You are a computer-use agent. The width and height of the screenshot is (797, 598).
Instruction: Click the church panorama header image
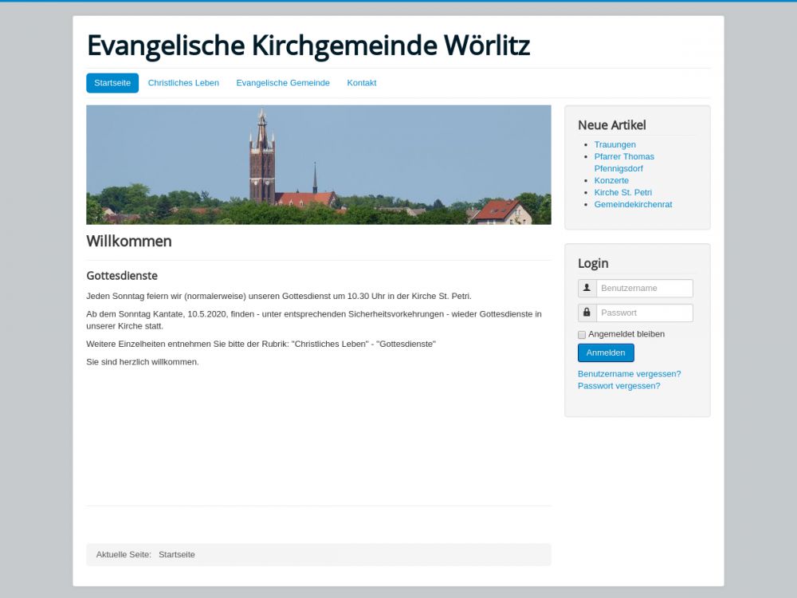(318, 164)
